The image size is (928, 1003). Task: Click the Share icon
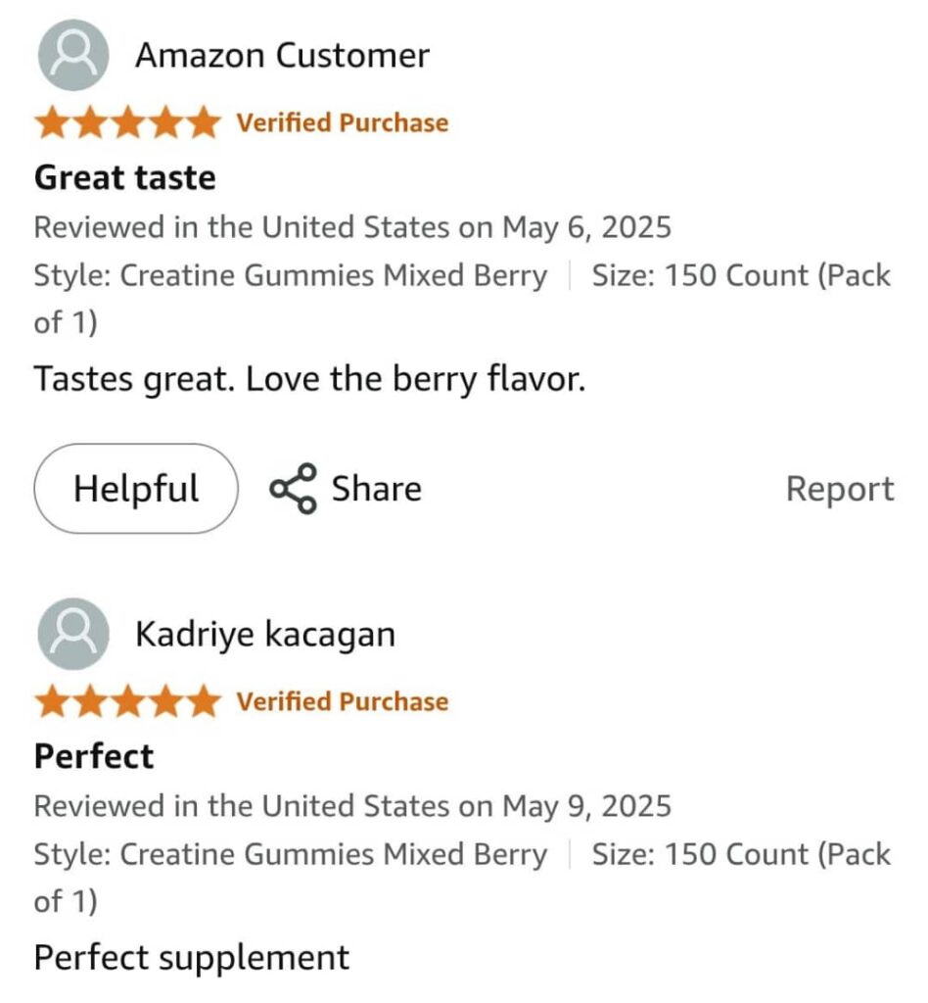[293, 489]
